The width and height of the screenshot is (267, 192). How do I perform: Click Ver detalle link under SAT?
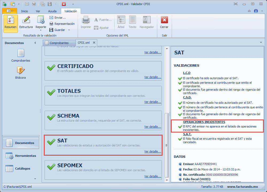click(x=152, y=151)
